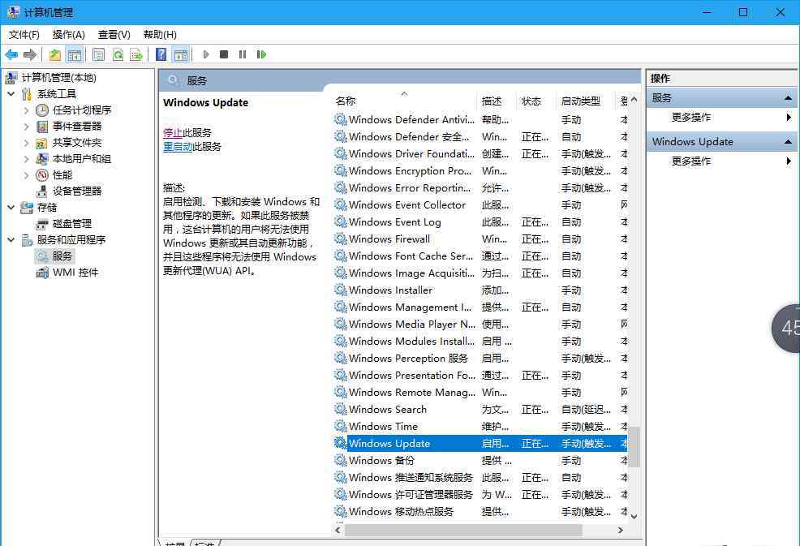The image size is (800, 546).
Task: Toggle the show/hide console tree icon
Action: [75, 54]
